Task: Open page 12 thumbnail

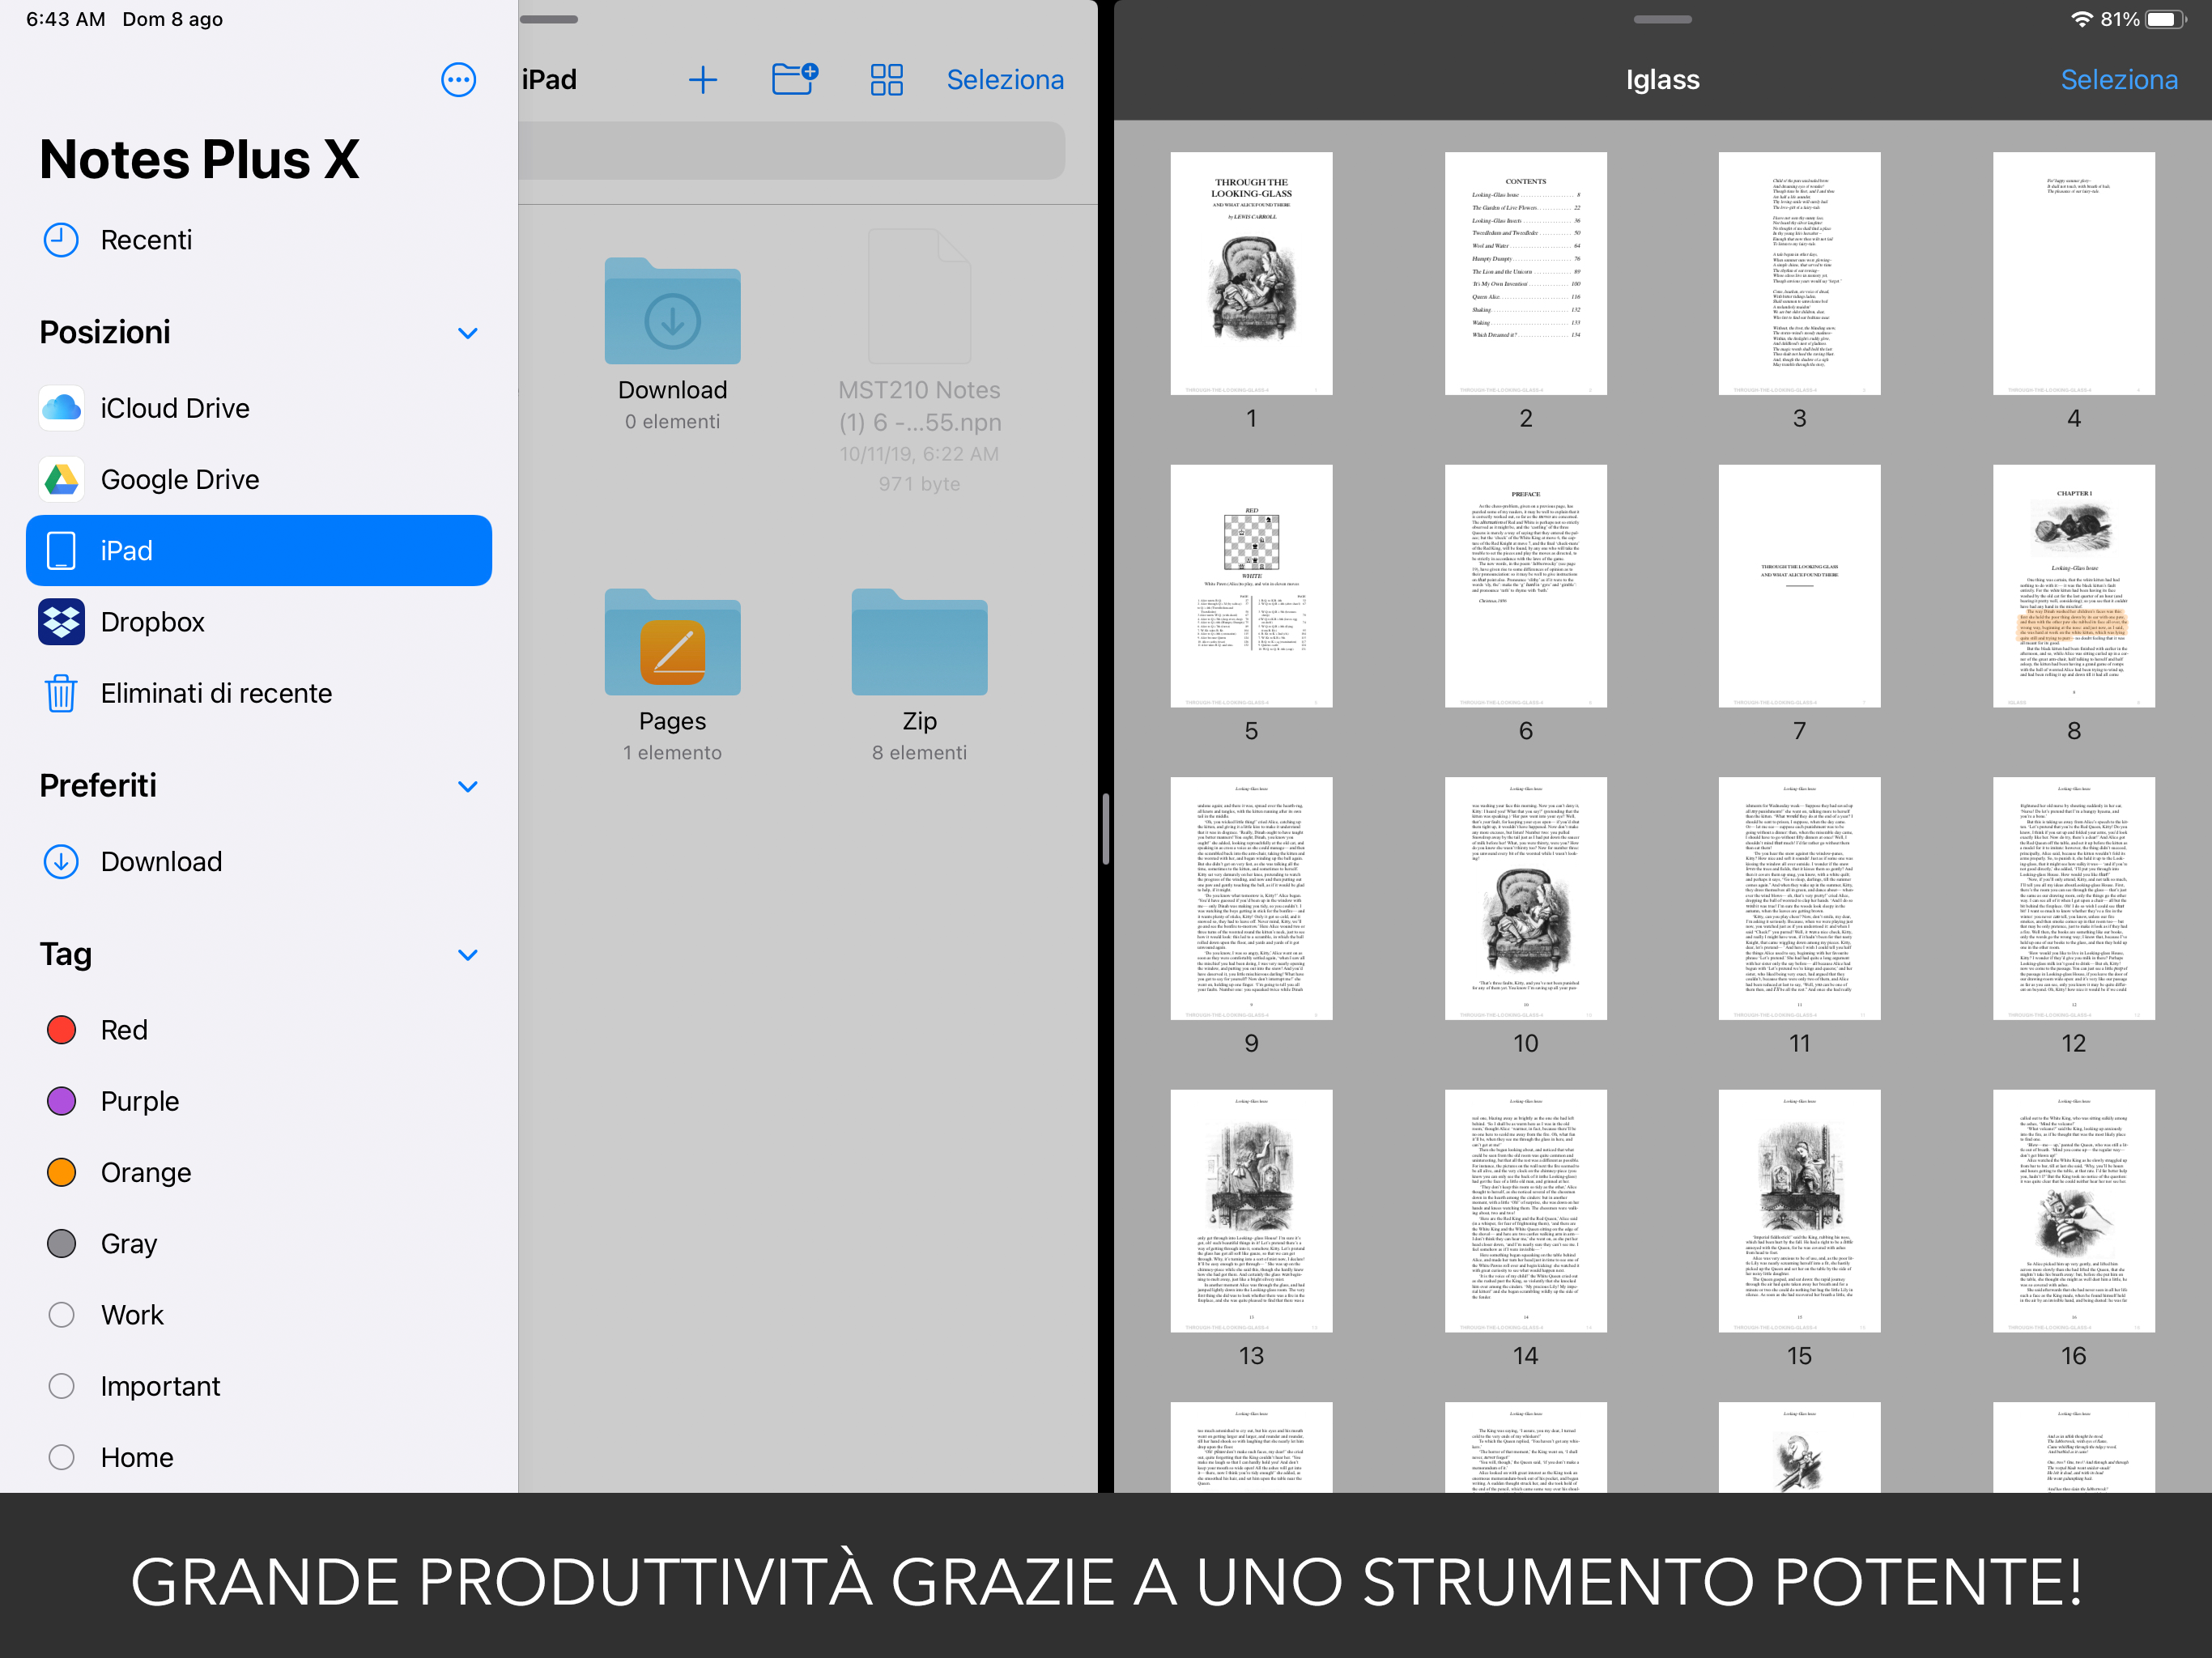Action: click(x=2073, y=898)
